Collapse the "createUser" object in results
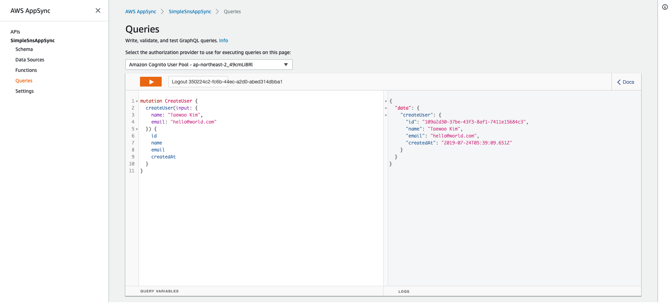Viewport: 672px width, 305px height. pyautogui.click(x=386, y=115)
